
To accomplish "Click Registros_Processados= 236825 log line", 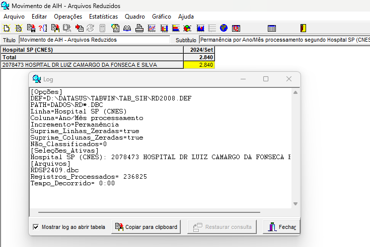I will (x=89, y=177).
